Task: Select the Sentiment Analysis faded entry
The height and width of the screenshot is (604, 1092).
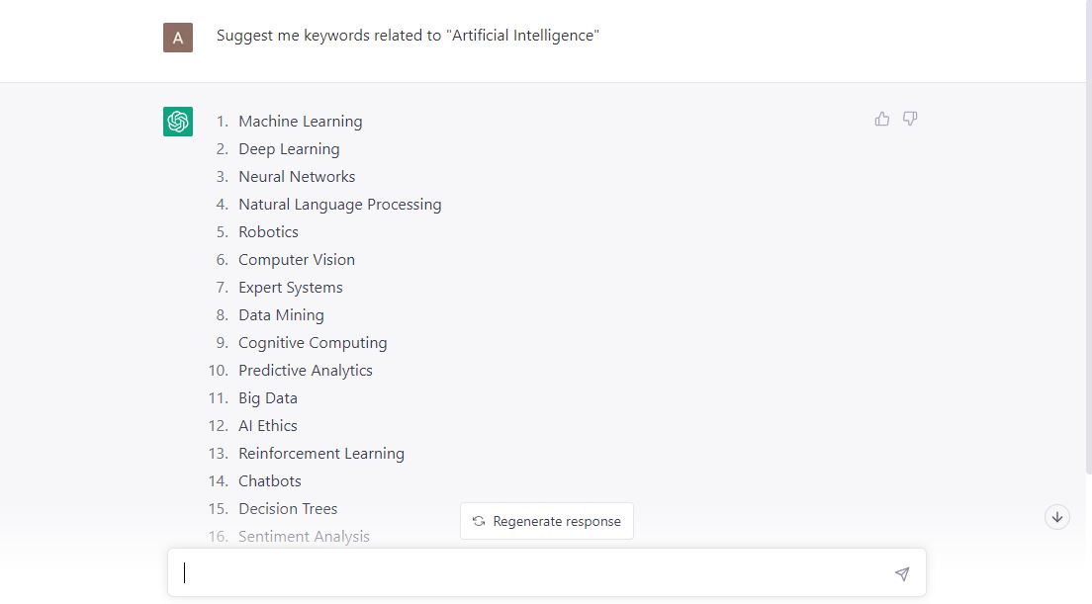Action: pyautogui.click(x=303, y=536)
